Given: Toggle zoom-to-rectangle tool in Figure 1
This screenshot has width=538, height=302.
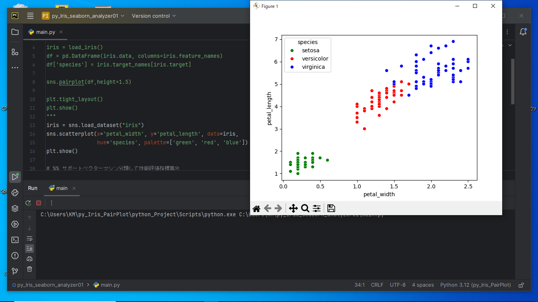Looking at the screenshot, I should coord(305,208).
